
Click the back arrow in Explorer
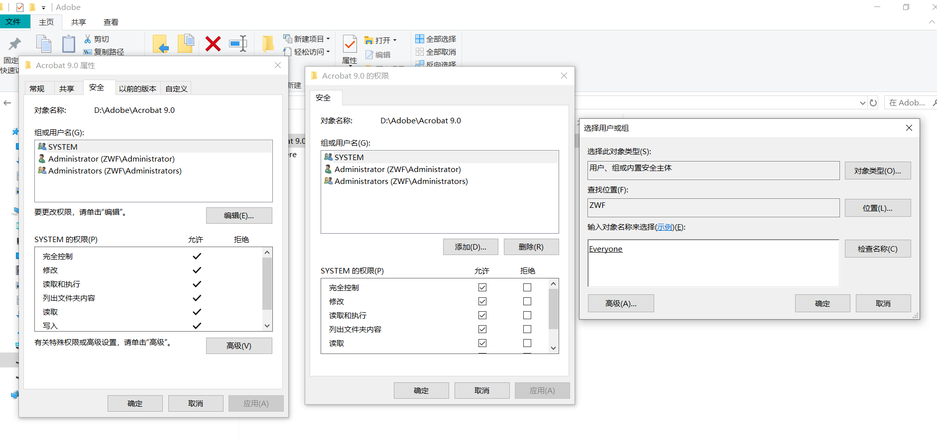(x=7, y=103)
